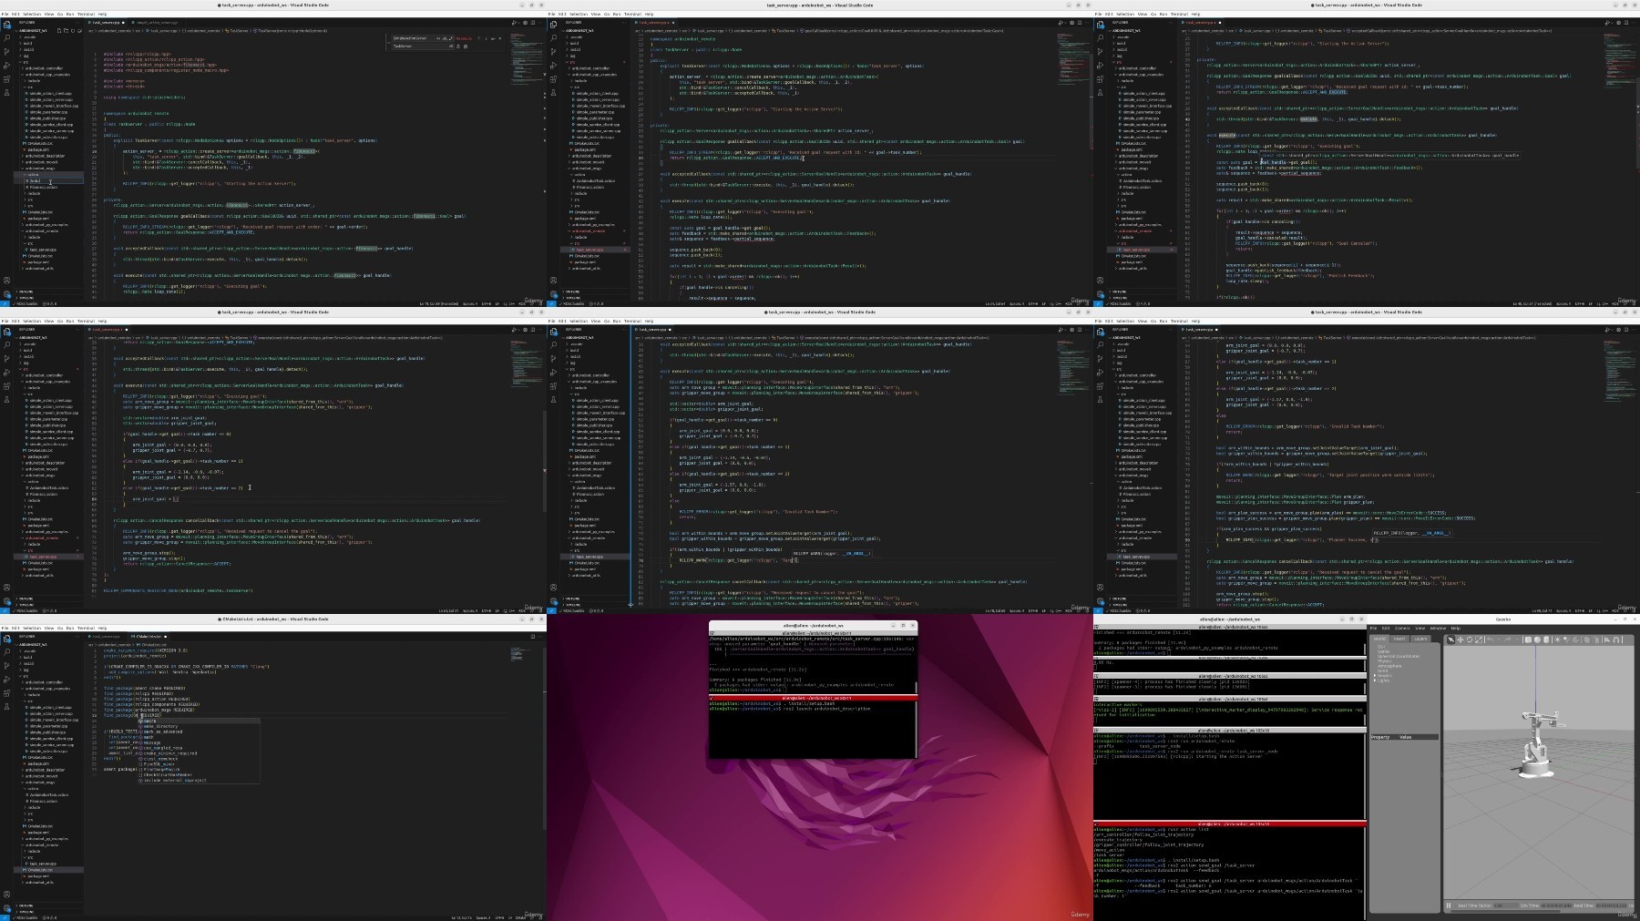Open Extensions view in CMakeLists.txt VS Code window
Viewport: 1640px width, 921px height.
(x=6, y=693)
